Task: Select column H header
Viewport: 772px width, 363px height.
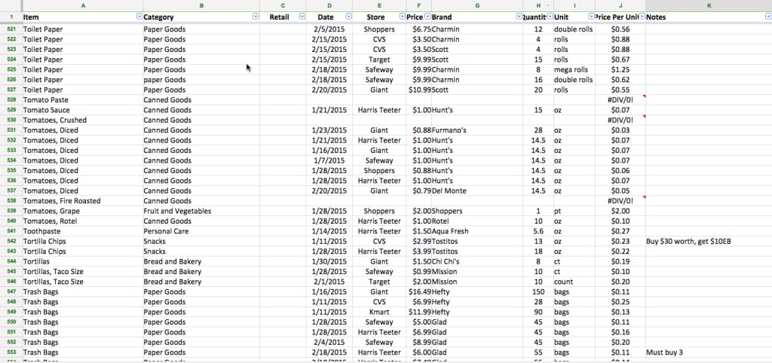Action: pyautogui.click(x=538, y=5)
